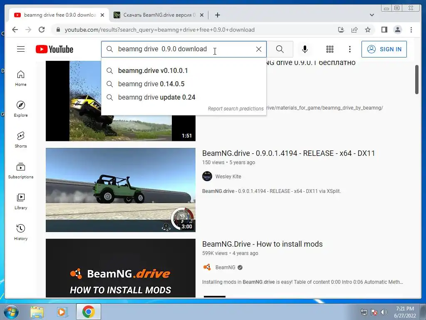
Task: Reload the current page
Action: [x=42, y=30]
